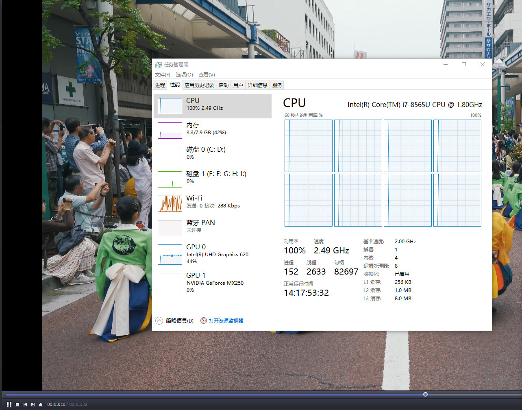Pause the video in the media player
The image size is (522, 410).
(x=9, y=404)
